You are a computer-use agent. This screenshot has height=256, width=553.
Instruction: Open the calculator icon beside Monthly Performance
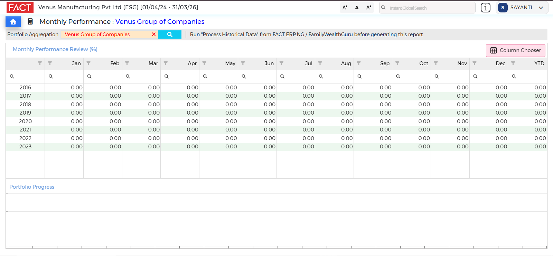tap(30, 22)
